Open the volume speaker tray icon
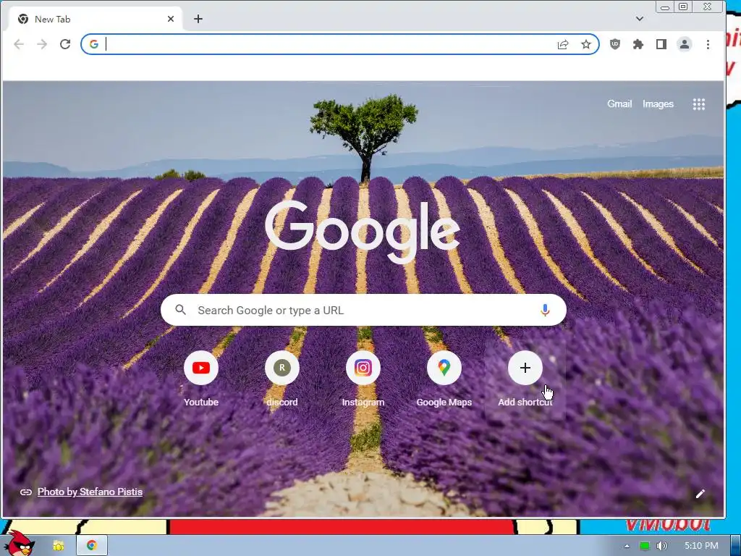This screenshot has height=556, width=741. coord(661,546)
